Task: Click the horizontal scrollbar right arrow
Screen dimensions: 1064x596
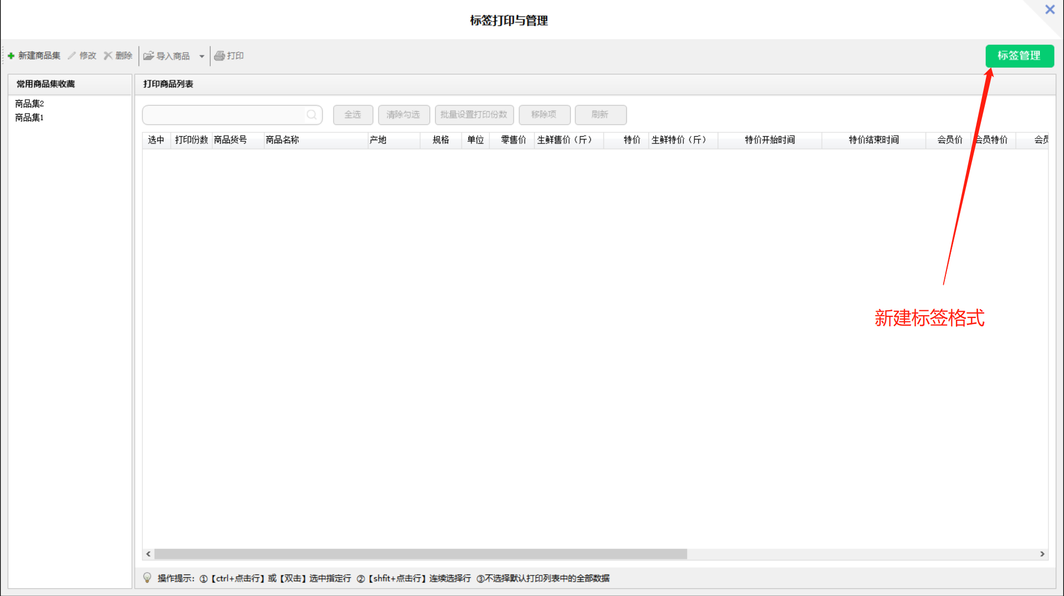Action: click(x=1042, y=554)
